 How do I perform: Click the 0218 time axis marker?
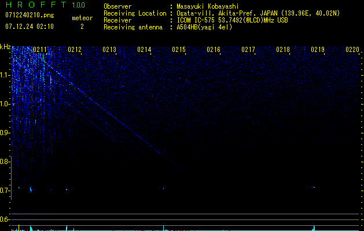pos(283,50)
